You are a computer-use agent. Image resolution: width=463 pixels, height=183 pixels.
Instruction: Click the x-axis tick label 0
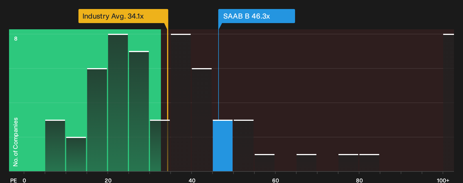(24, 180)
